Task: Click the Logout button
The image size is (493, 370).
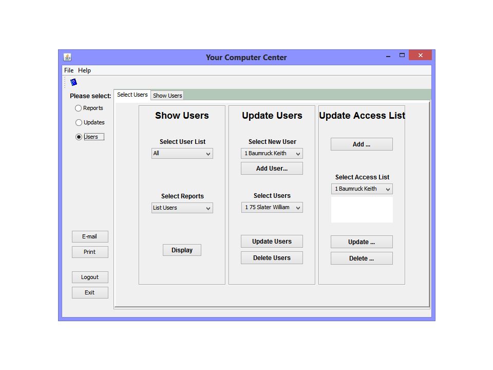Action: [90, 277]
